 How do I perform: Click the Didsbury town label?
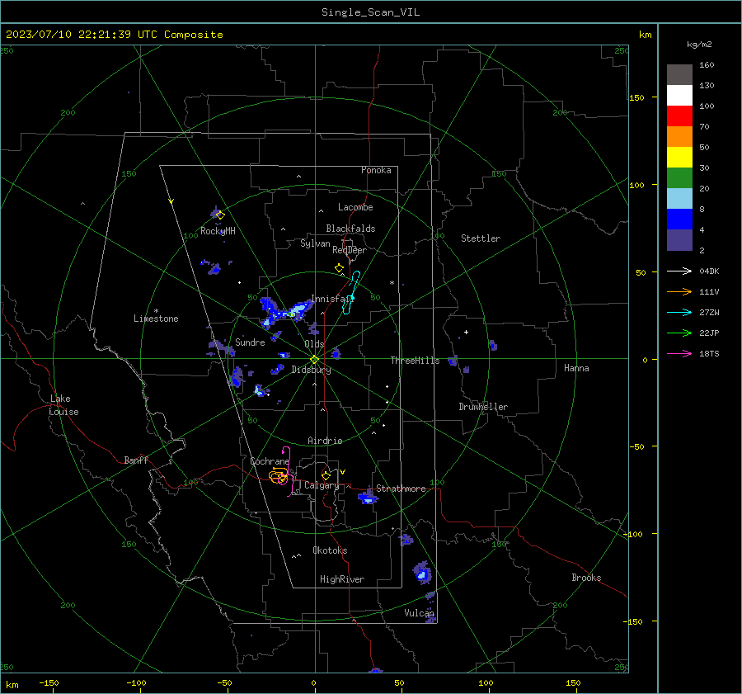(311, 370)
